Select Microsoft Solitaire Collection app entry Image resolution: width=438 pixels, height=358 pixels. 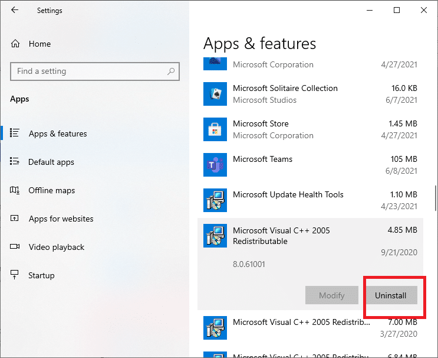310,94
